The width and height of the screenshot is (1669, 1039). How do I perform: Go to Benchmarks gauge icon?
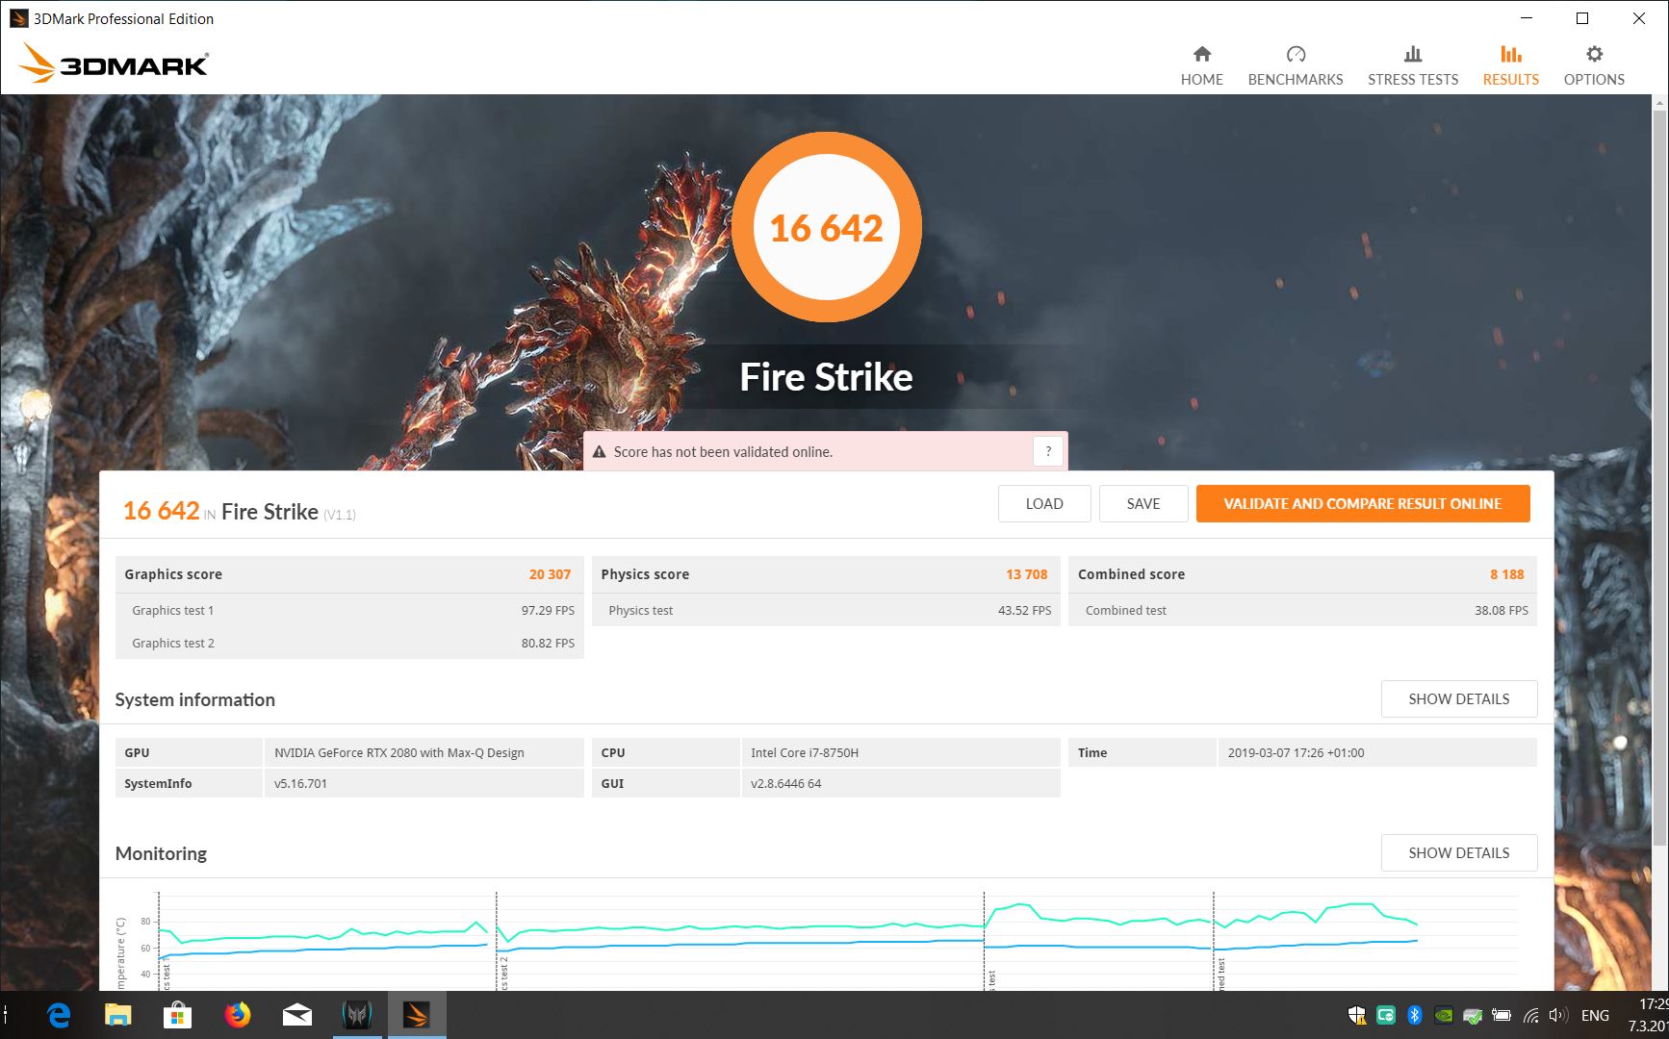1295,55
